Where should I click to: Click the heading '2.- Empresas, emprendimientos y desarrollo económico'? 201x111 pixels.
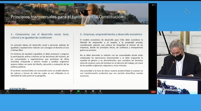(111, 34)
